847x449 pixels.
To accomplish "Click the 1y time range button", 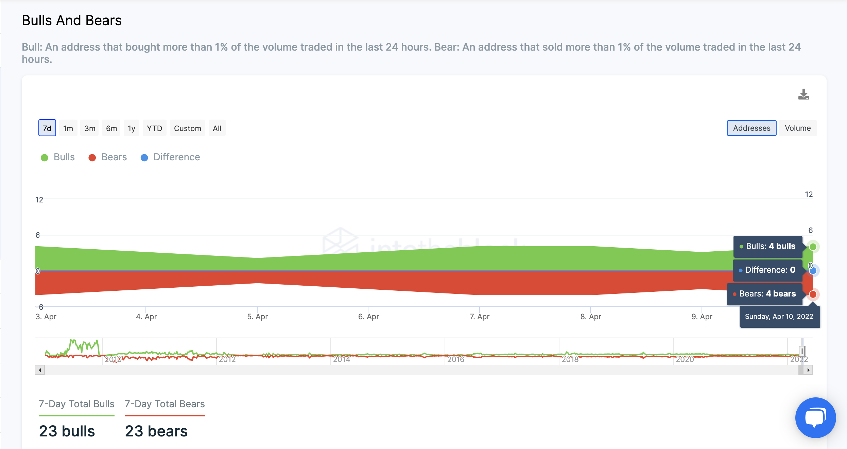I will [131, 128].
